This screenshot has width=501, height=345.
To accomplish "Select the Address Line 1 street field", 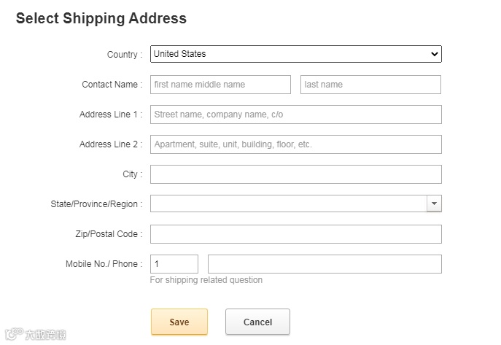I will 295,115.
